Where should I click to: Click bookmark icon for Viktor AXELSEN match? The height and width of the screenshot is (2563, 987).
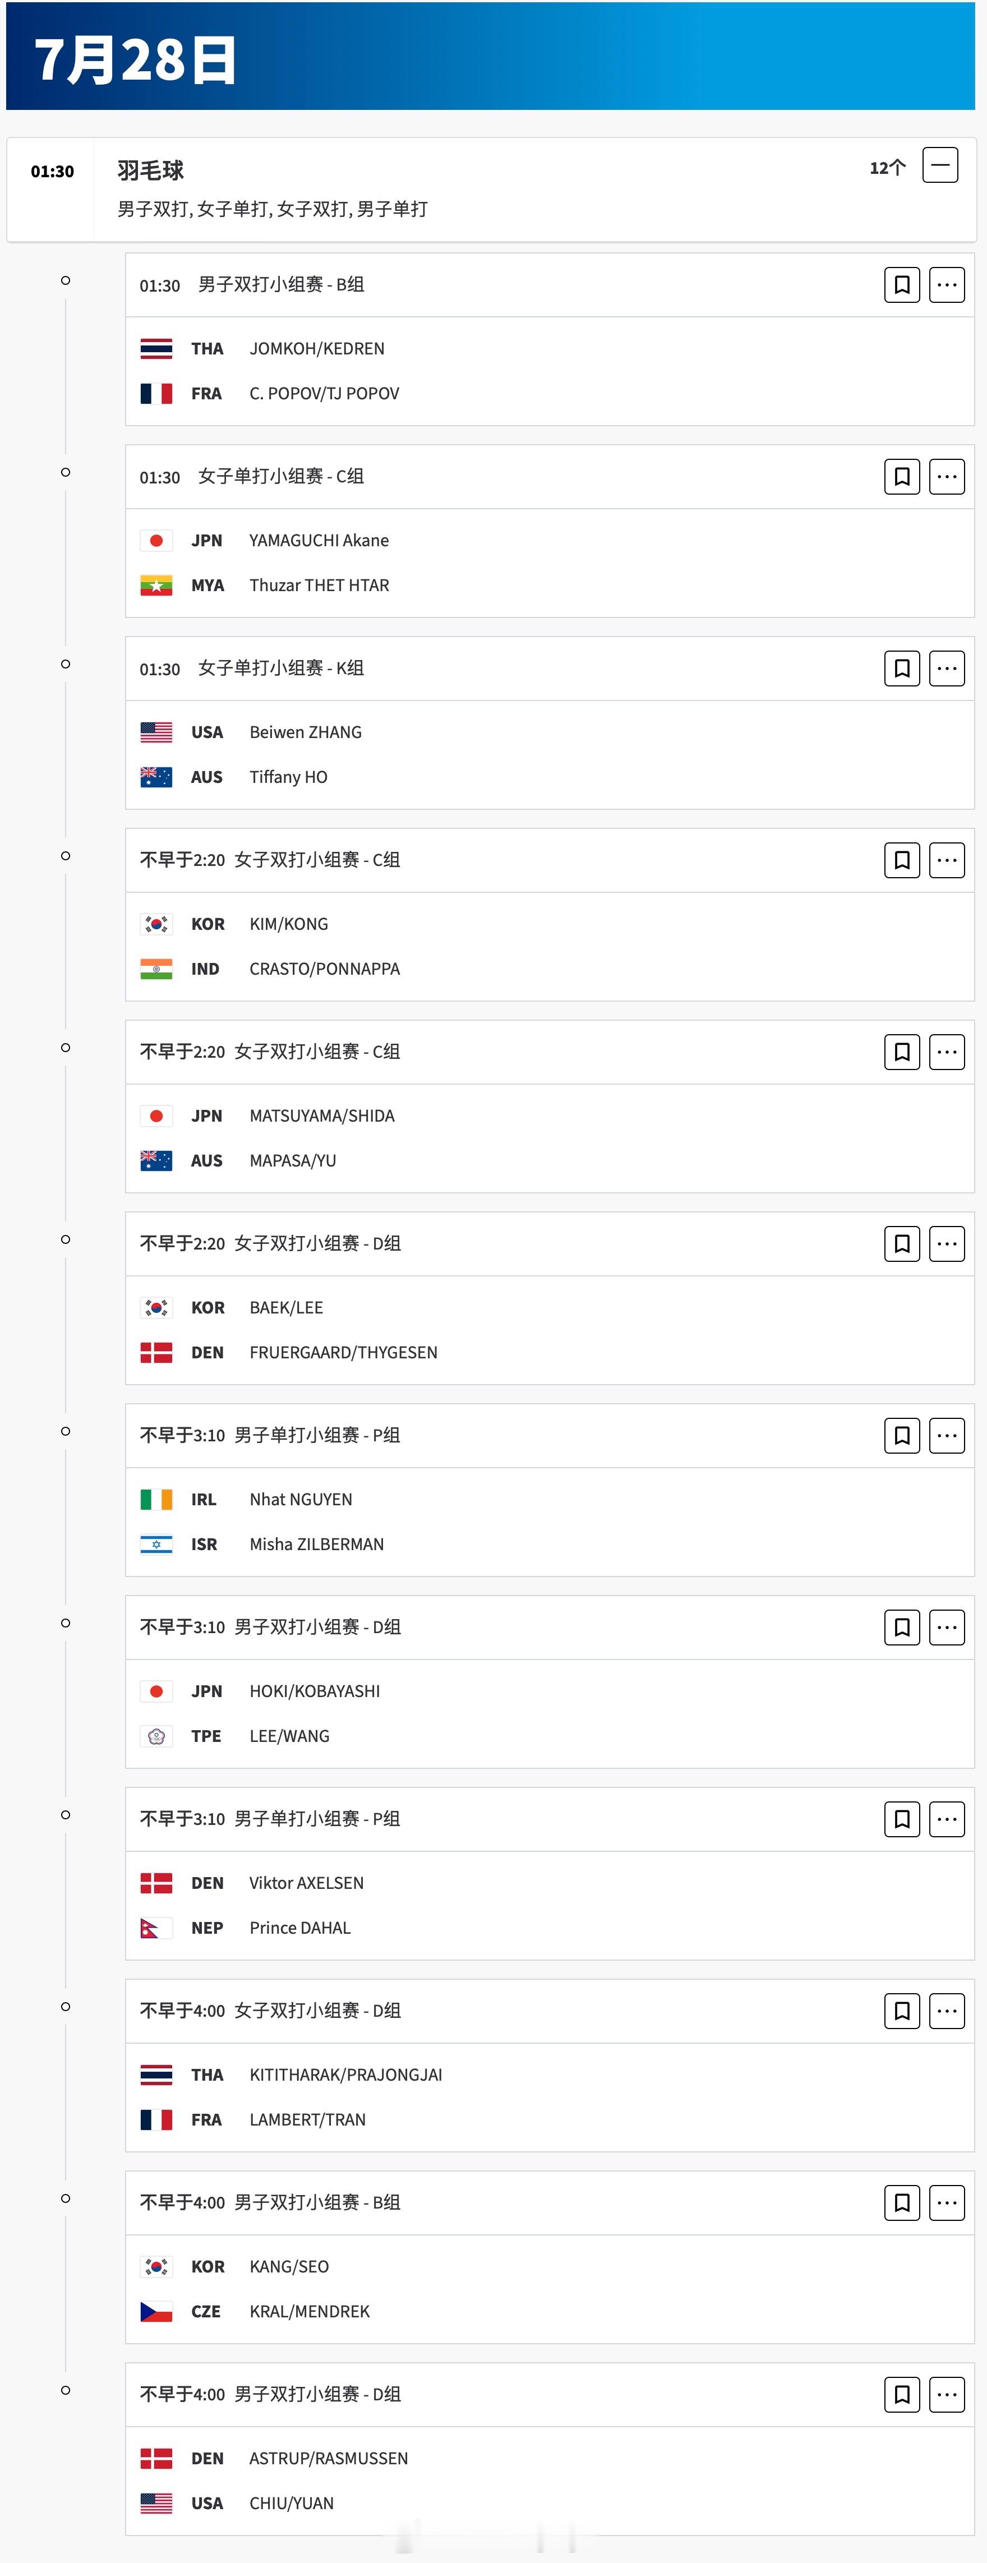pos(901,1819)
